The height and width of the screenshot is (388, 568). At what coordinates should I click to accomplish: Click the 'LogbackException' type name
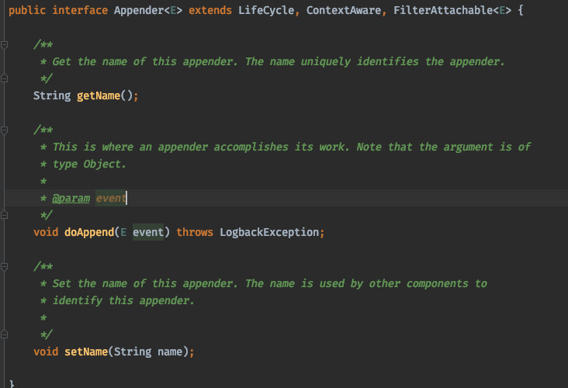pyautogui.click(x=269, y=232)
